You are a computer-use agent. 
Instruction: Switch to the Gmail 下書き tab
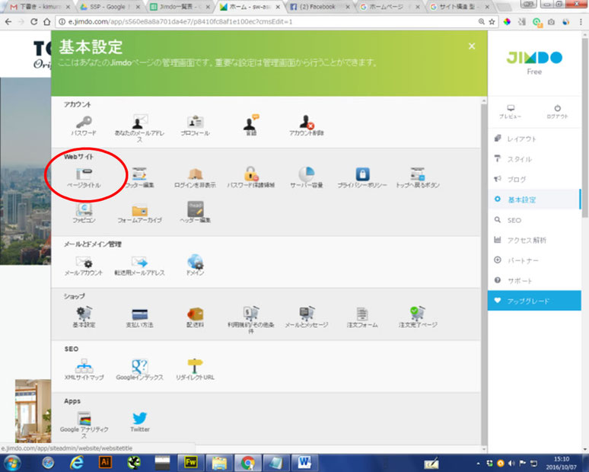40,7
